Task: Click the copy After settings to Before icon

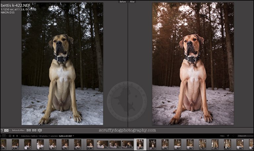Action: coord(34,130)
